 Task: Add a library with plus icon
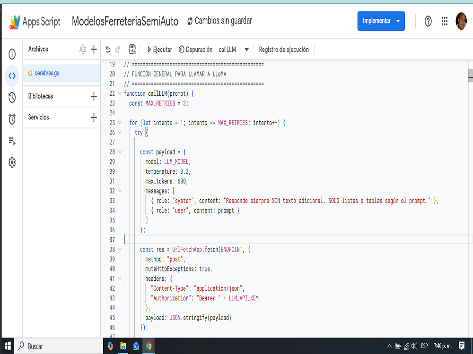point(94,96)
